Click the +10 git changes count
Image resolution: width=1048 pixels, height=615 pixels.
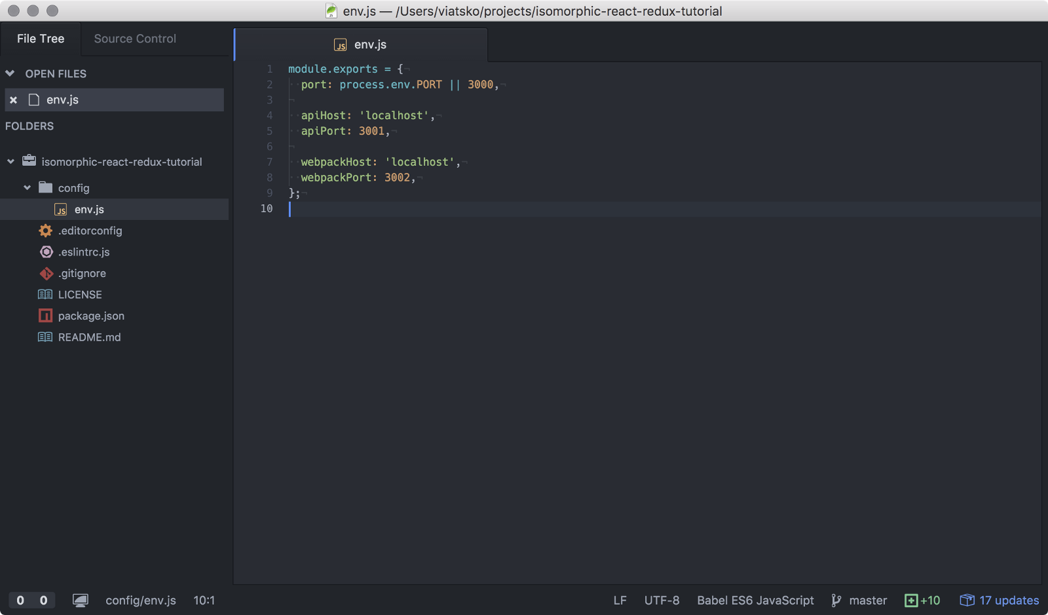(930, 601)
